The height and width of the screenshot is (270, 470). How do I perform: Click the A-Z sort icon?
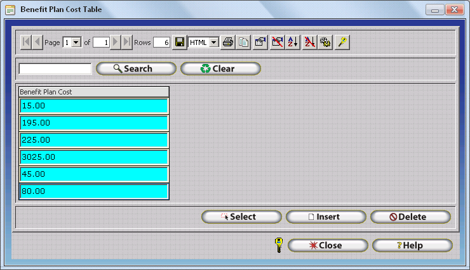tap(293, 42)
